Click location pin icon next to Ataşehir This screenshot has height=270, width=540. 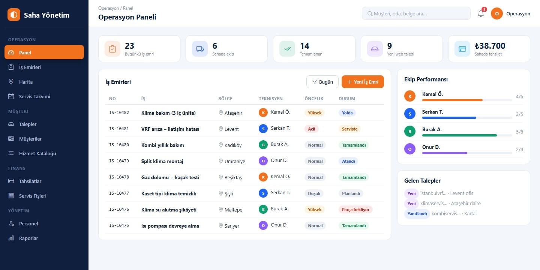pos(221,113)
